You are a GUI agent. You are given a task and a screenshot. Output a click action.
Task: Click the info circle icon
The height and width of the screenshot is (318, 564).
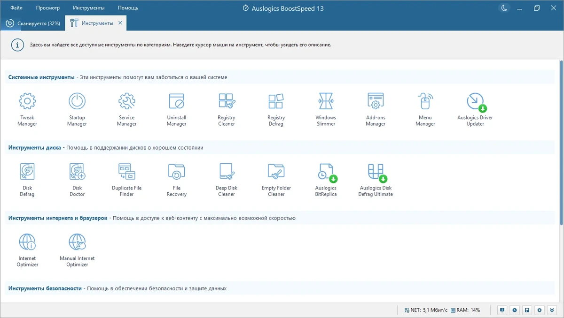(x=17, y=45)
